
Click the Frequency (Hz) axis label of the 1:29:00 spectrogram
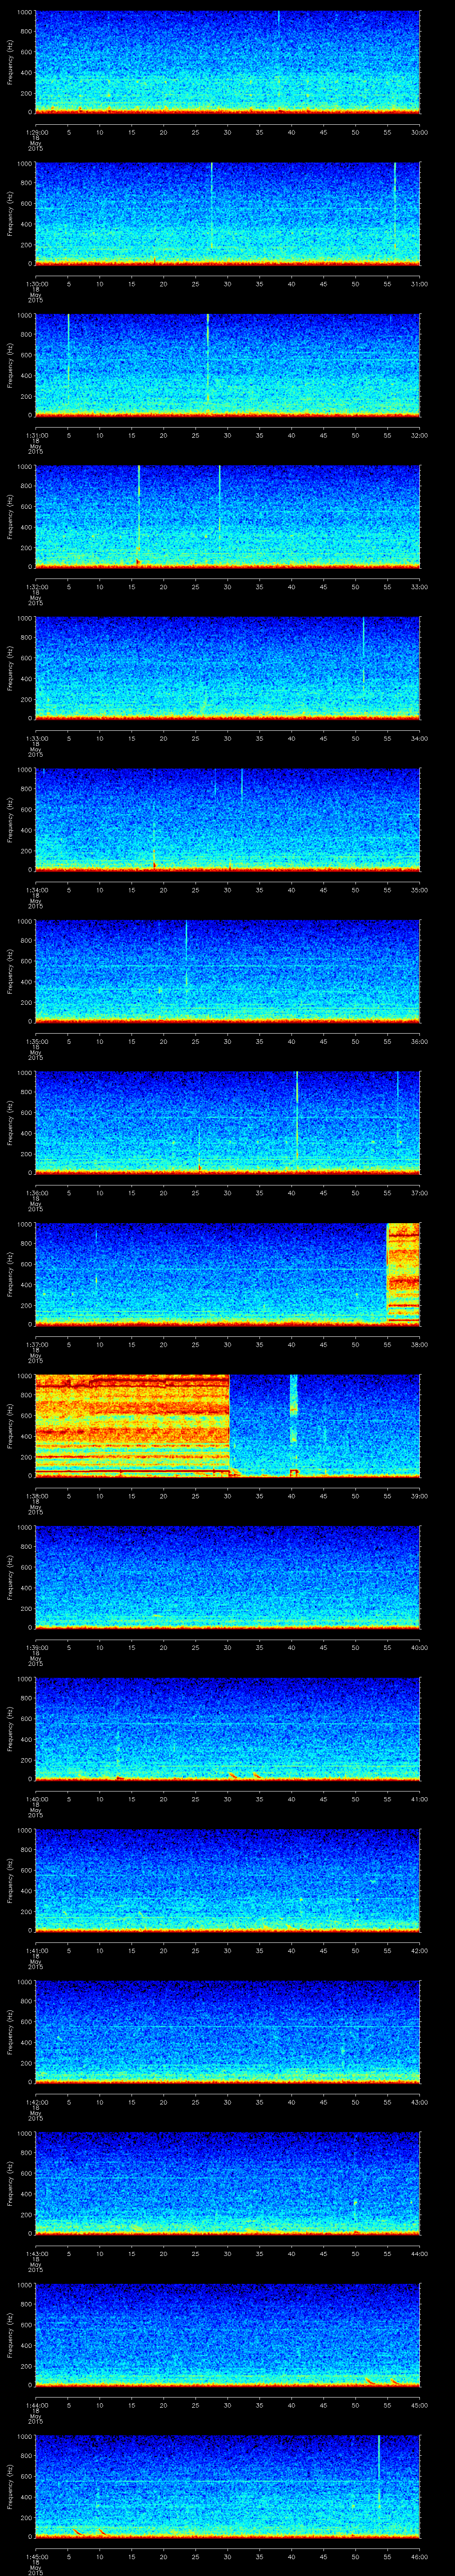pos(10,63)
